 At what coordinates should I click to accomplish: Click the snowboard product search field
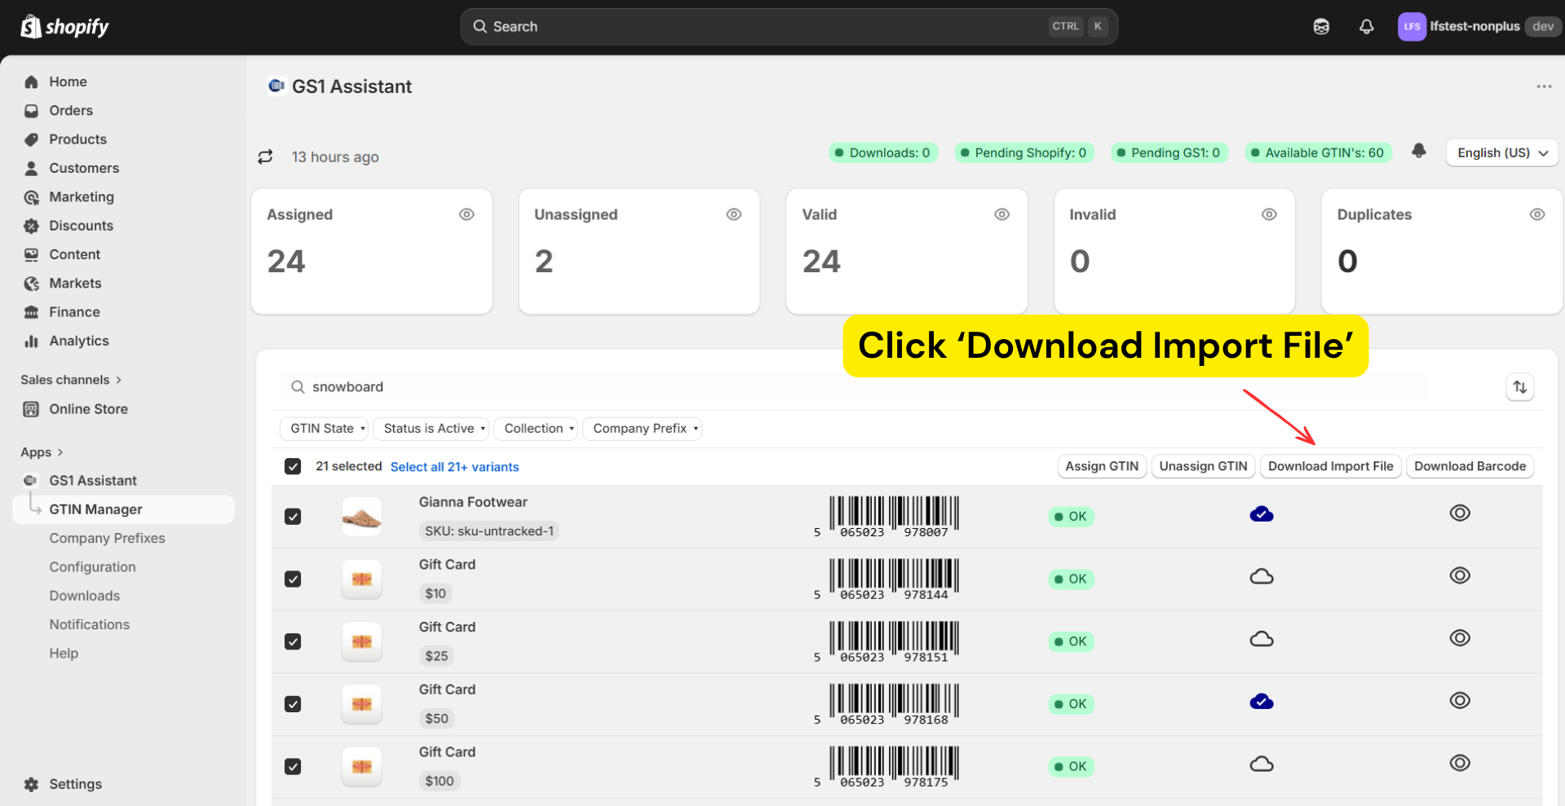click(x=853, y=387)
